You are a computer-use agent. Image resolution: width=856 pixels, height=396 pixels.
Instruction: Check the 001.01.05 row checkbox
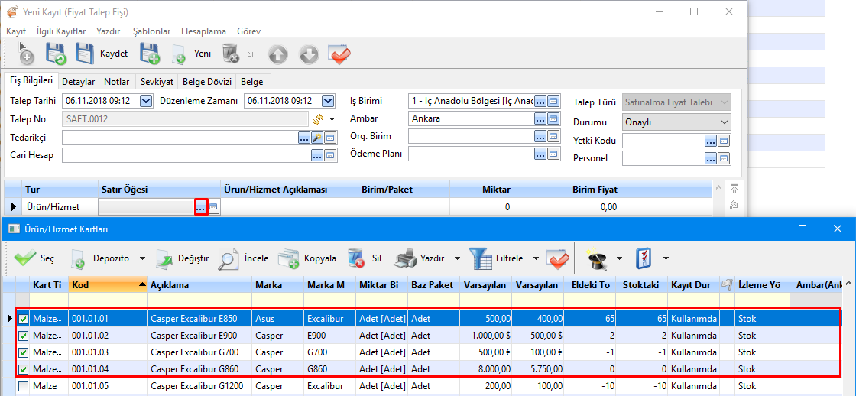24,386
